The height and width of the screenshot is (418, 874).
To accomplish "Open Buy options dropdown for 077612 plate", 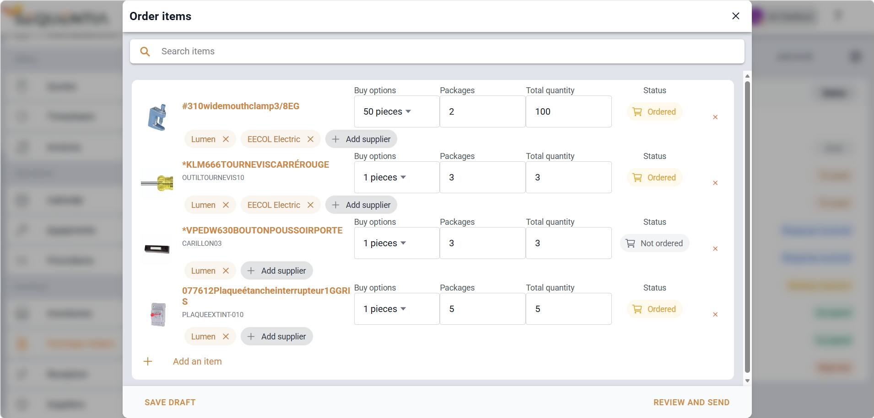I will click(x=396, y=309).
